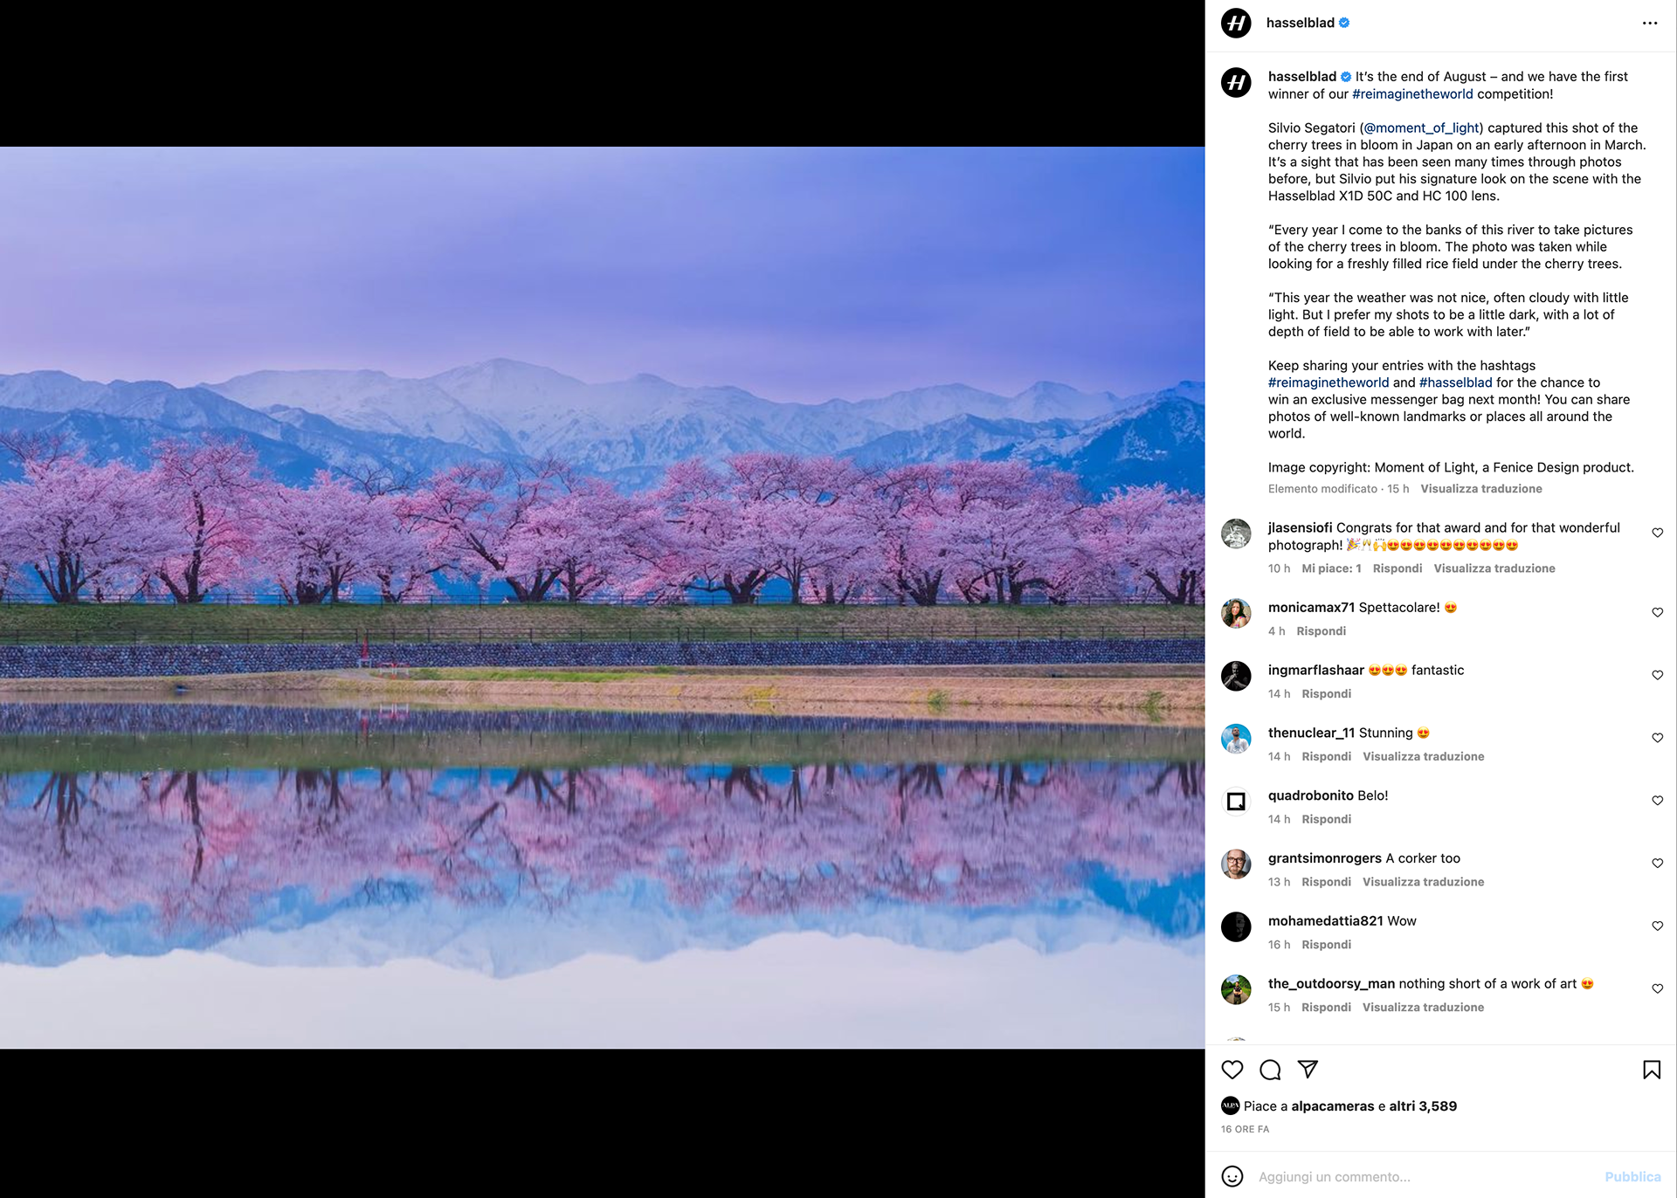Image resolution: width=1677 pixels, height=1198 pixels.
Task: Open emoji picker in comment box
Action: coord(1232,1176)
